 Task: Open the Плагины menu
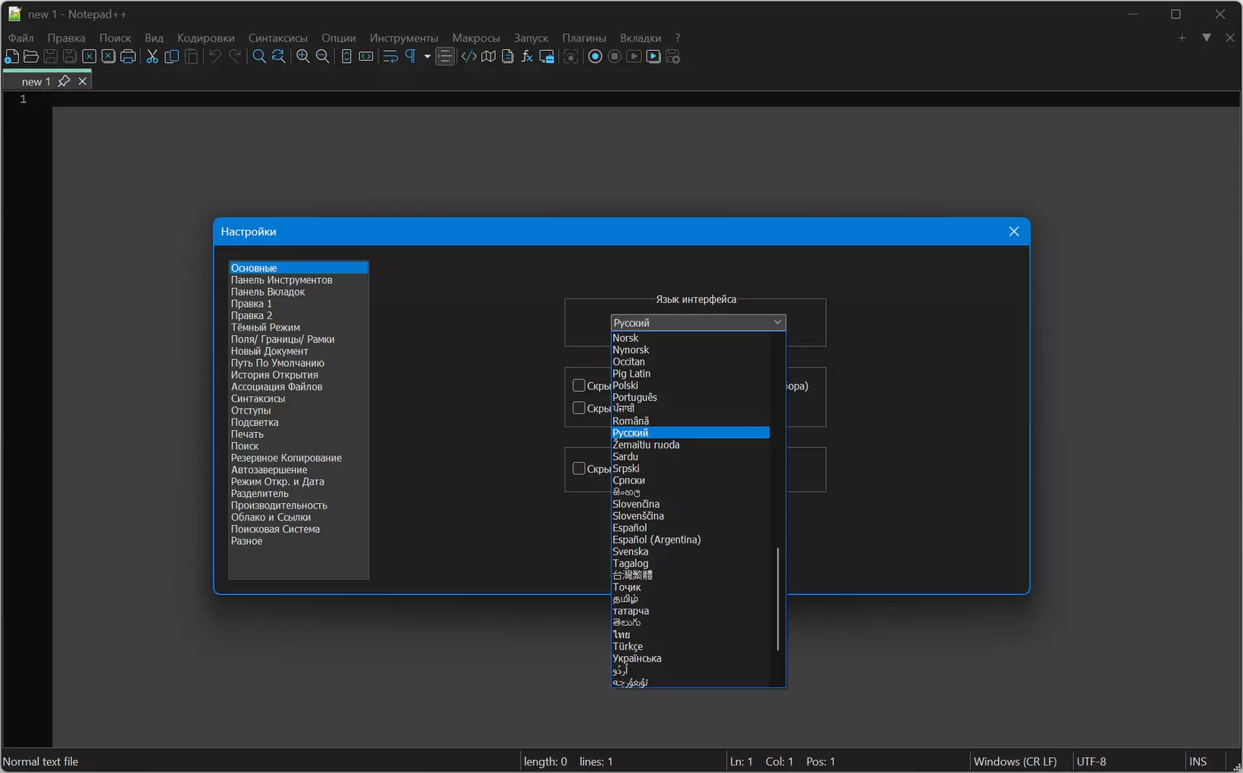pos(584,38)
